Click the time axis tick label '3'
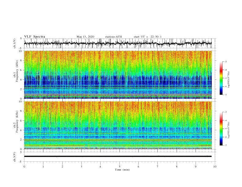 81,167
